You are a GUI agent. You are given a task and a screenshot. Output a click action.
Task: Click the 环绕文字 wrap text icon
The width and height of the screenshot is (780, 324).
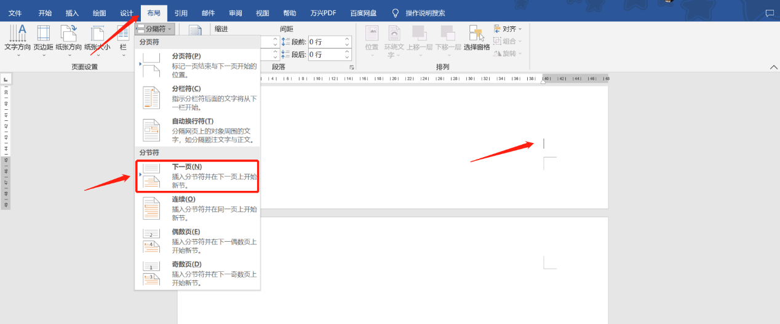click(x=394, y=33)
